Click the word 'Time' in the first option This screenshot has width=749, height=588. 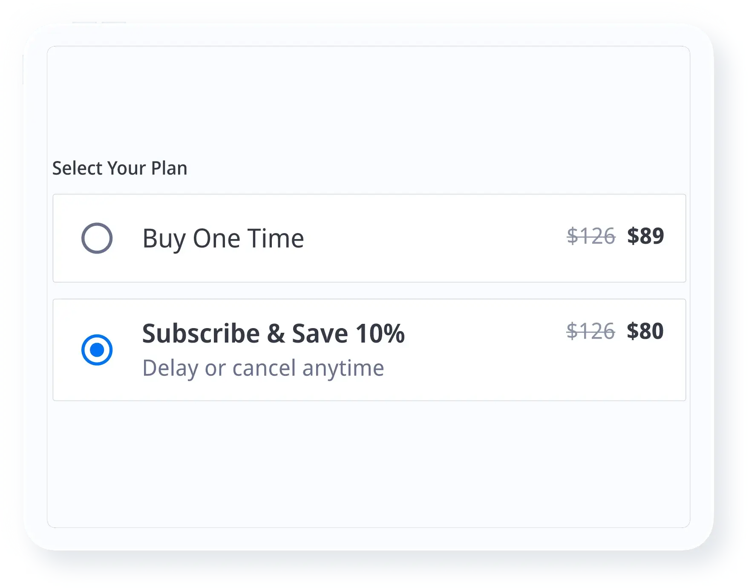(276, 238)
